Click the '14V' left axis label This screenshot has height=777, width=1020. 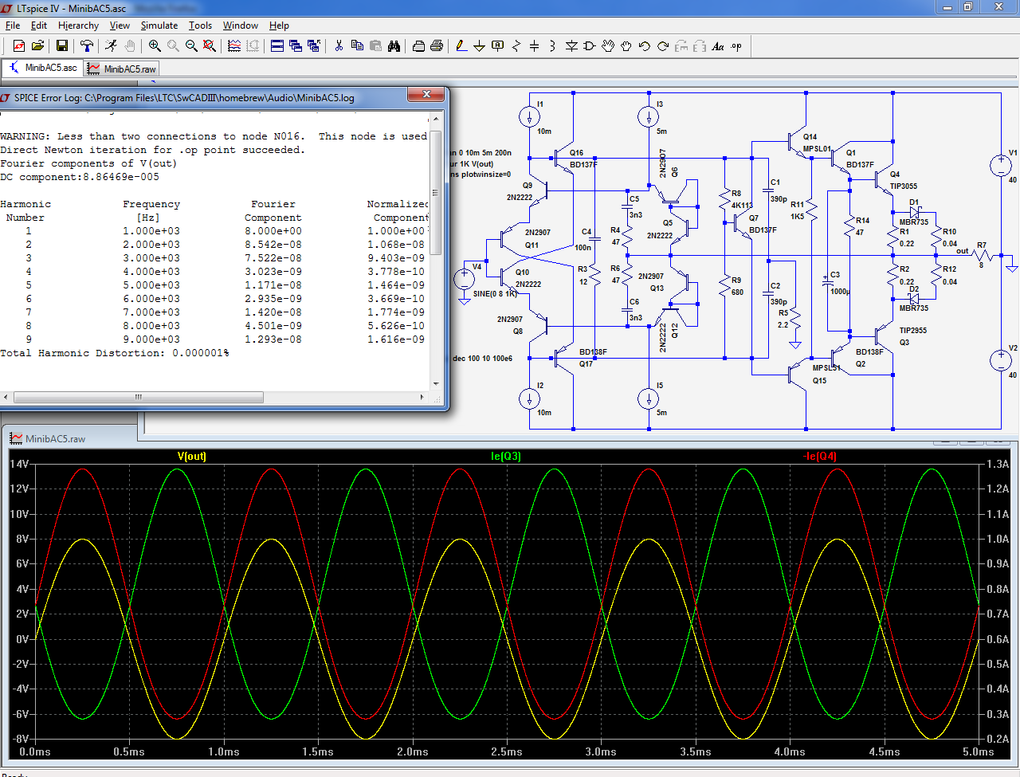pos(20,464)
